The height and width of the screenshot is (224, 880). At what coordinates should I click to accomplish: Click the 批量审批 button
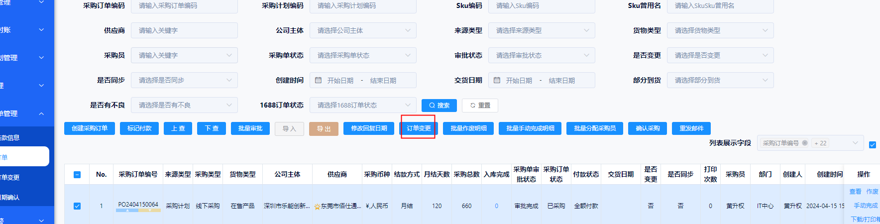pyautogui.click(x=250, y=128)
